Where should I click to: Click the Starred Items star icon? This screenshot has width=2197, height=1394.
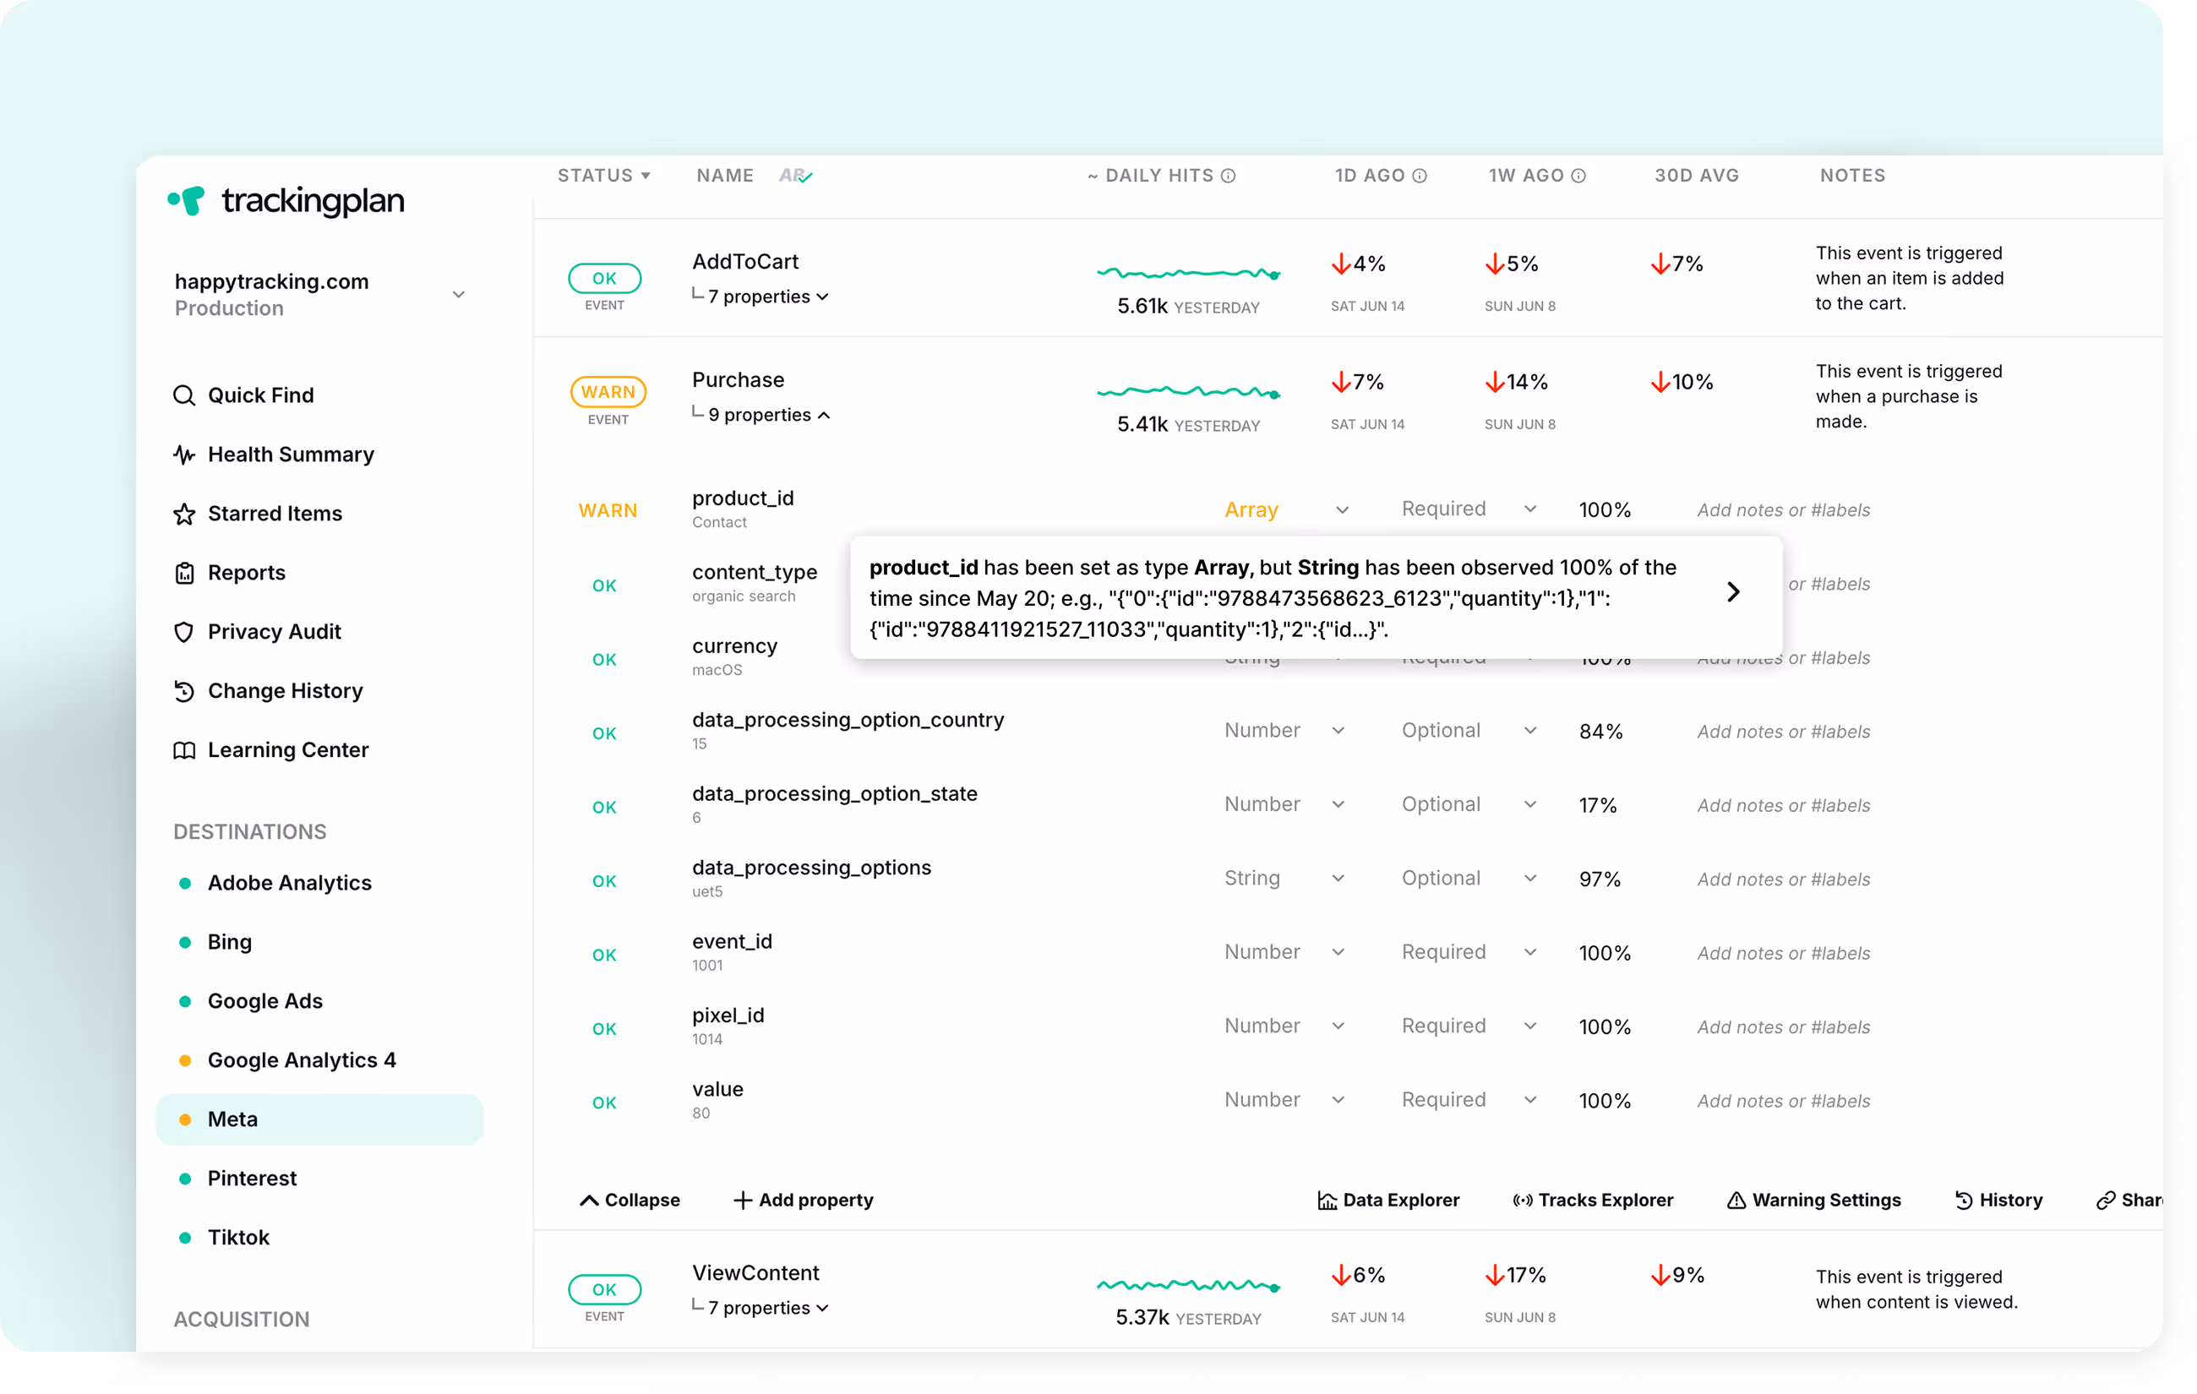coord(184,514)
